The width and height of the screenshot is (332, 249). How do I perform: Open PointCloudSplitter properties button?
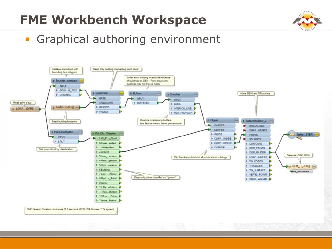pos(80,132)
